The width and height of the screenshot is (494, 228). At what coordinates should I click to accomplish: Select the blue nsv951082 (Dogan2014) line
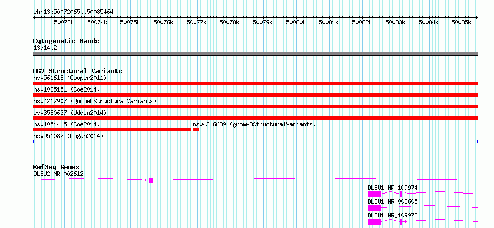255,141
